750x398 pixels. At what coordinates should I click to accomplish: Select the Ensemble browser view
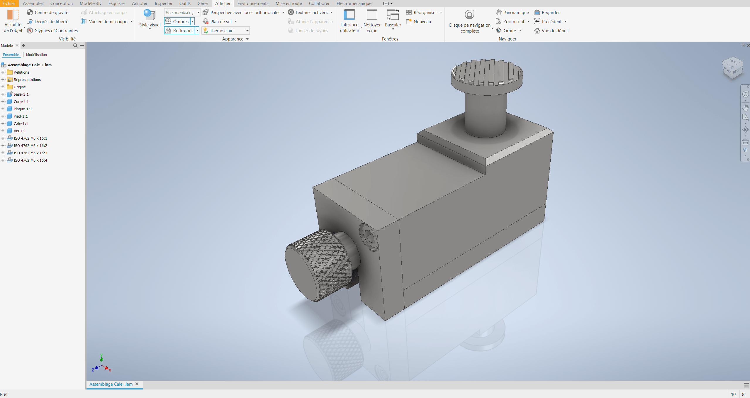point(11,55)
